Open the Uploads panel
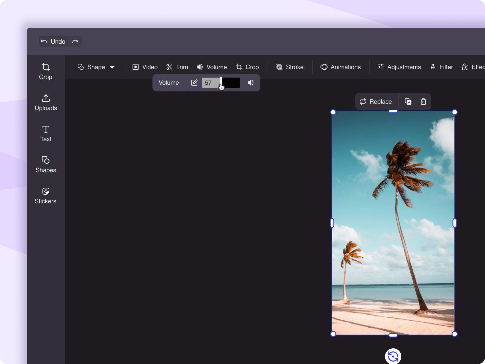The width and height of the screenshot is (485, 364). pos(46,102)
